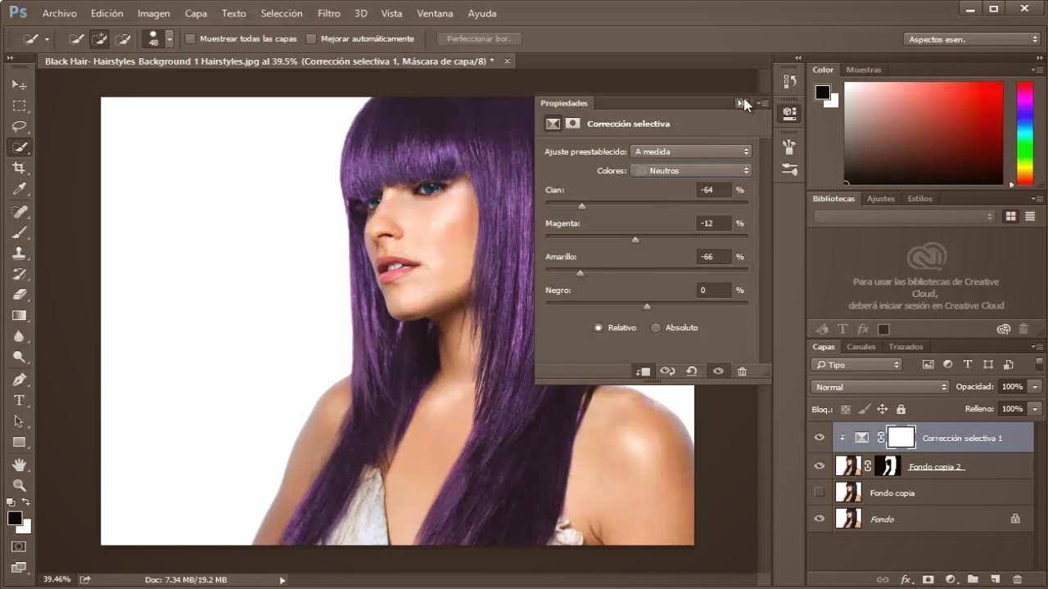1048x589 pixels.
Task: Select the Horizontal Type tool
Action: tap(19, 401)
